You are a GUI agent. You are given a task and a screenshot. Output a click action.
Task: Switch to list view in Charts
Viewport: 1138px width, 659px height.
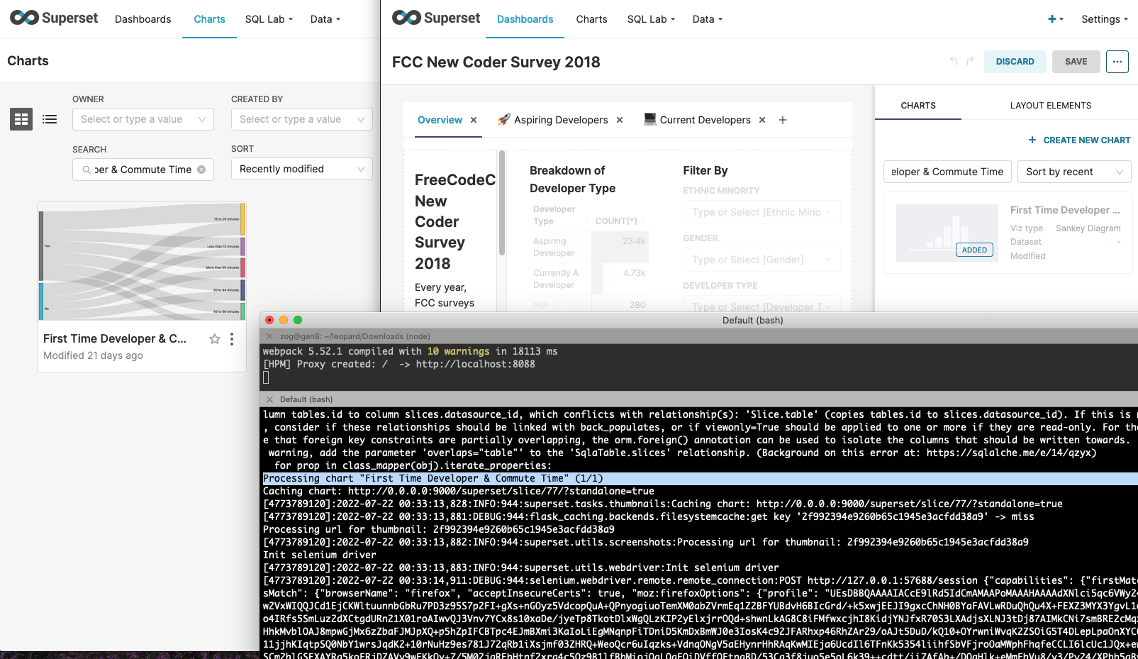coord(50,119)
